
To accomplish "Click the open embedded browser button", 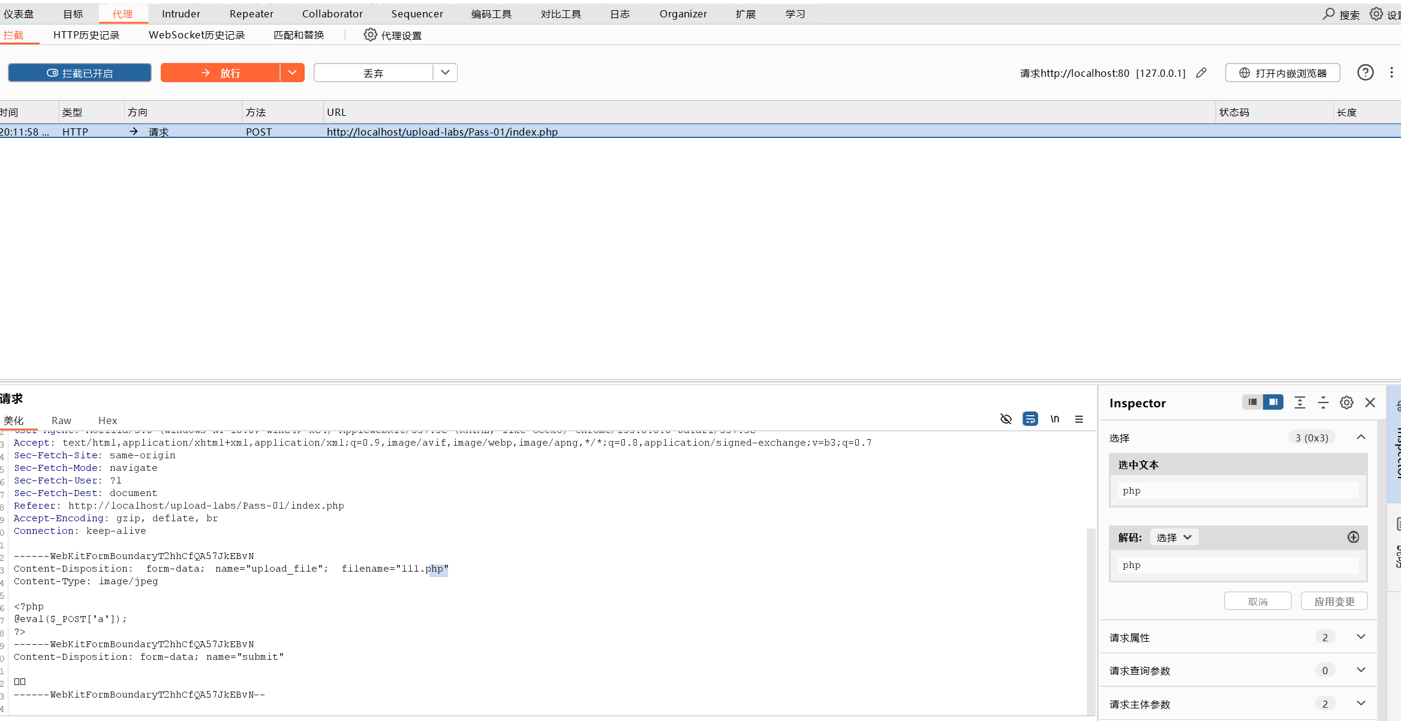I will 1282,73.
